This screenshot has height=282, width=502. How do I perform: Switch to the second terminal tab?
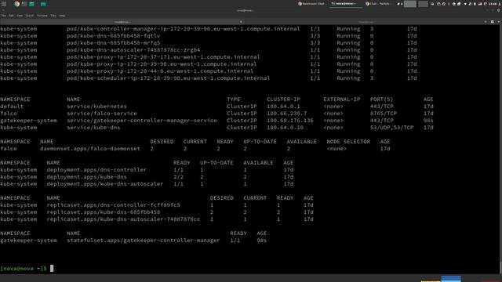(x=366, y=22)
